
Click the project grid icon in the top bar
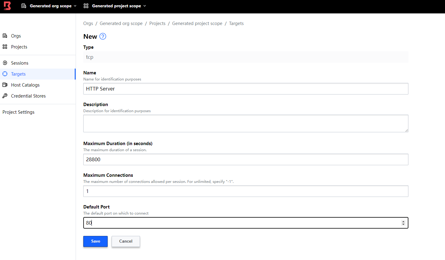tap(86, 5)
